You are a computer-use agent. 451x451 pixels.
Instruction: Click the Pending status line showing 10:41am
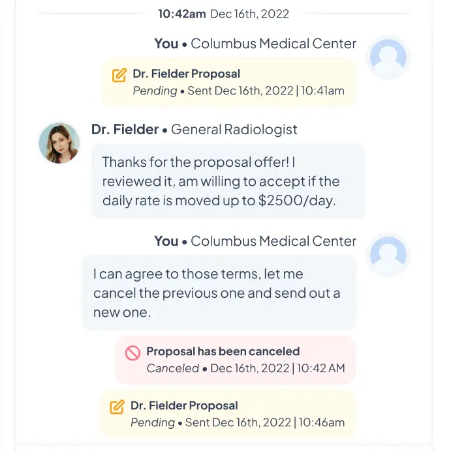click(238, 91)
